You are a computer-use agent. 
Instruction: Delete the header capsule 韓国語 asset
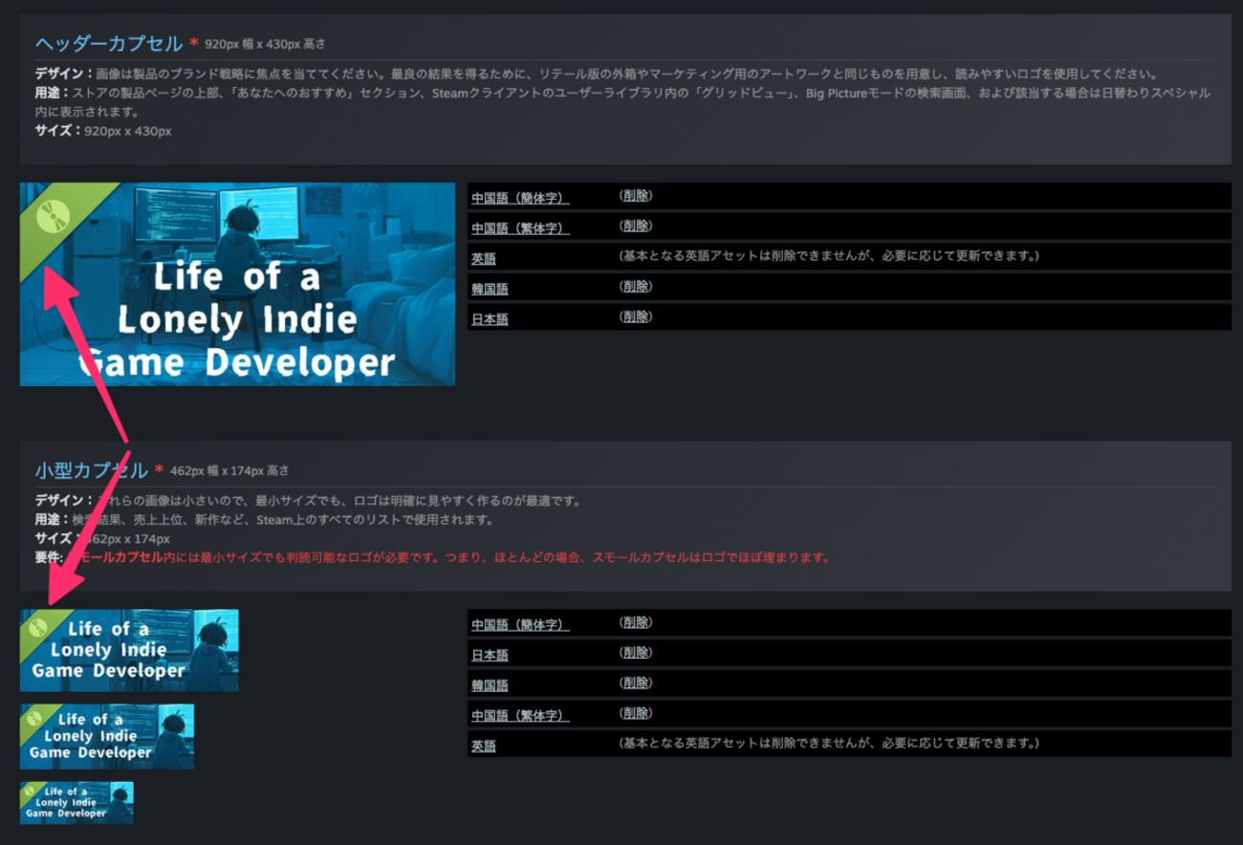click(636, 287)
